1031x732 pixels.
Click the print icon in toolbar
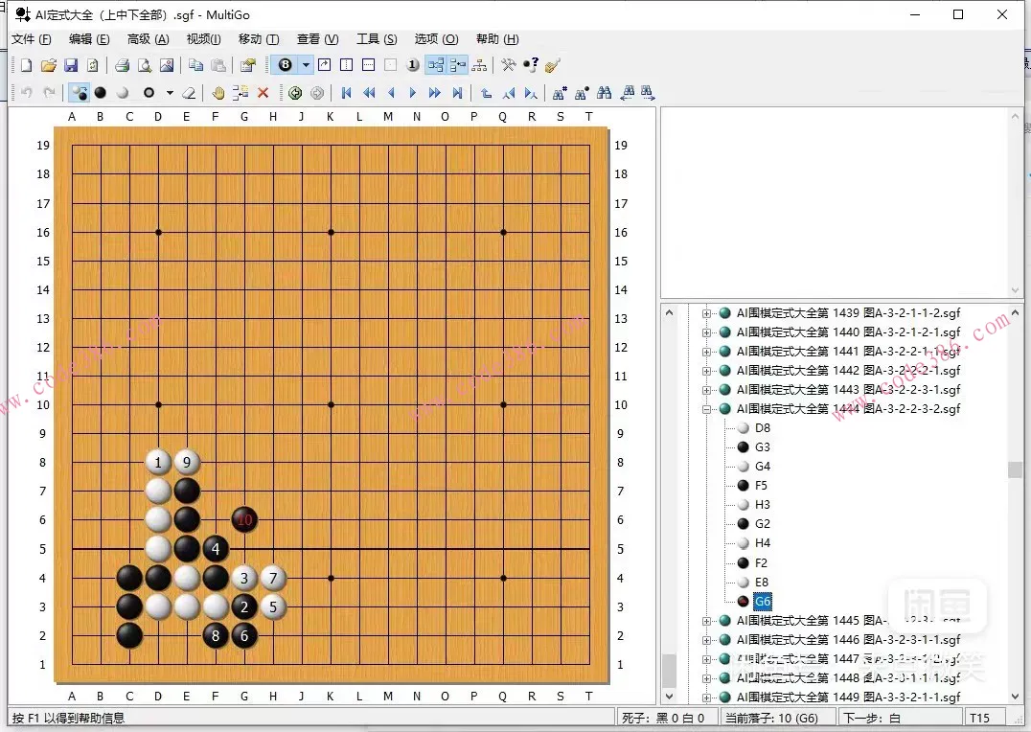click(122, 65)
